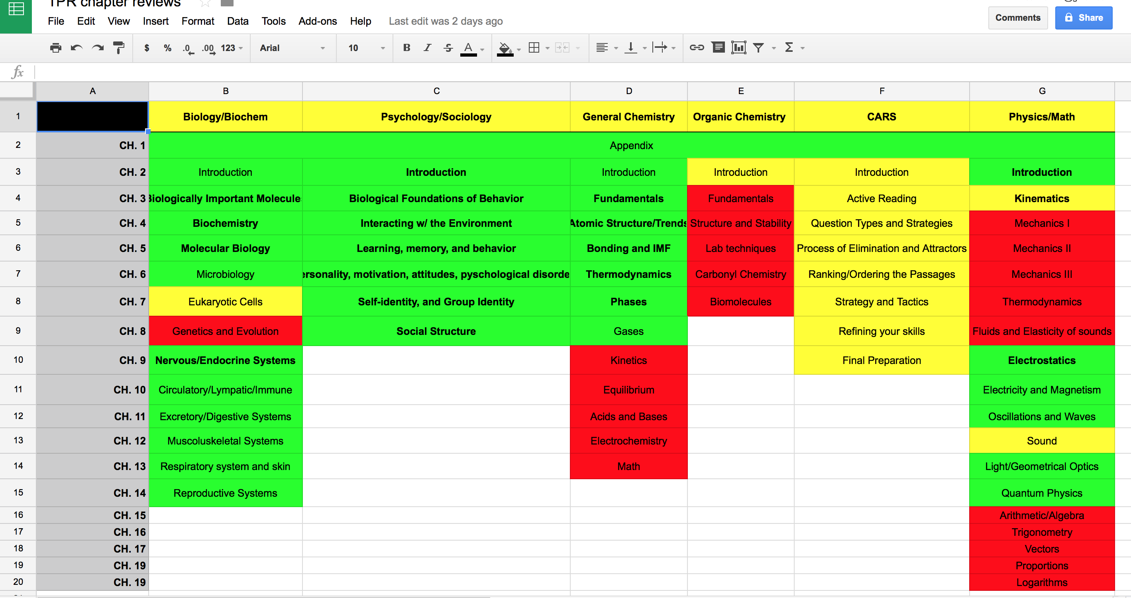Select column C header

click(436, 91)
